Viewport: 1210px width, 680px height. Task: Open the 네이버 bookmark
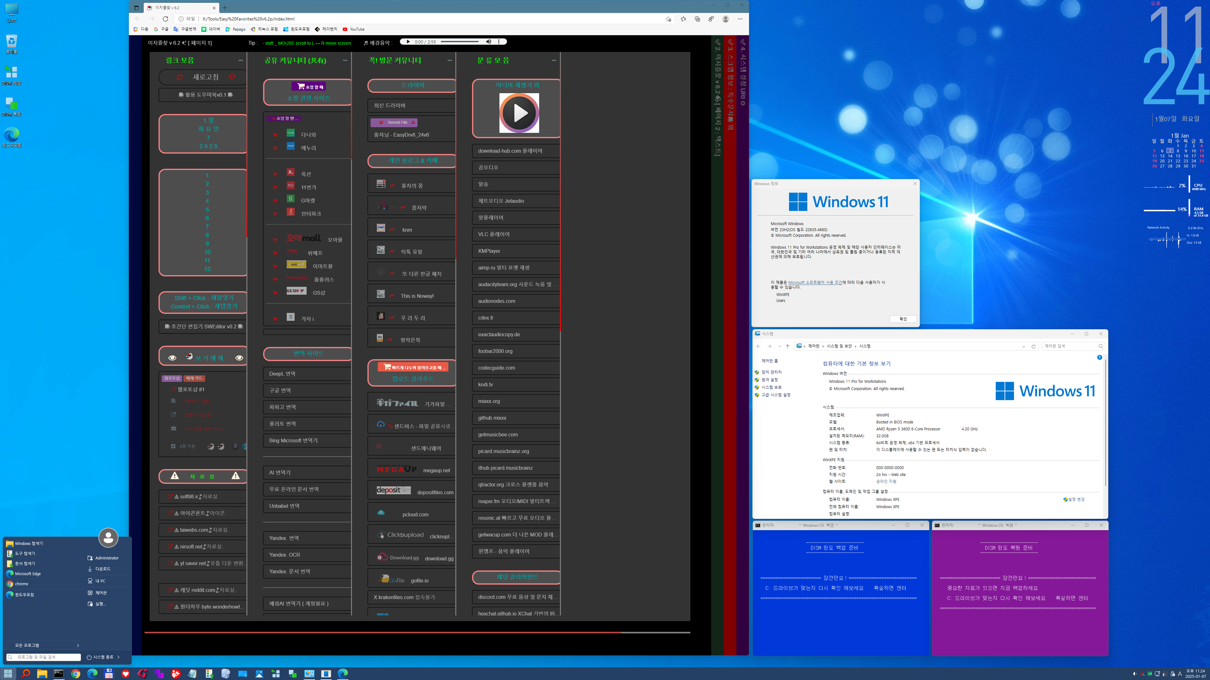(x=211, y=29)
